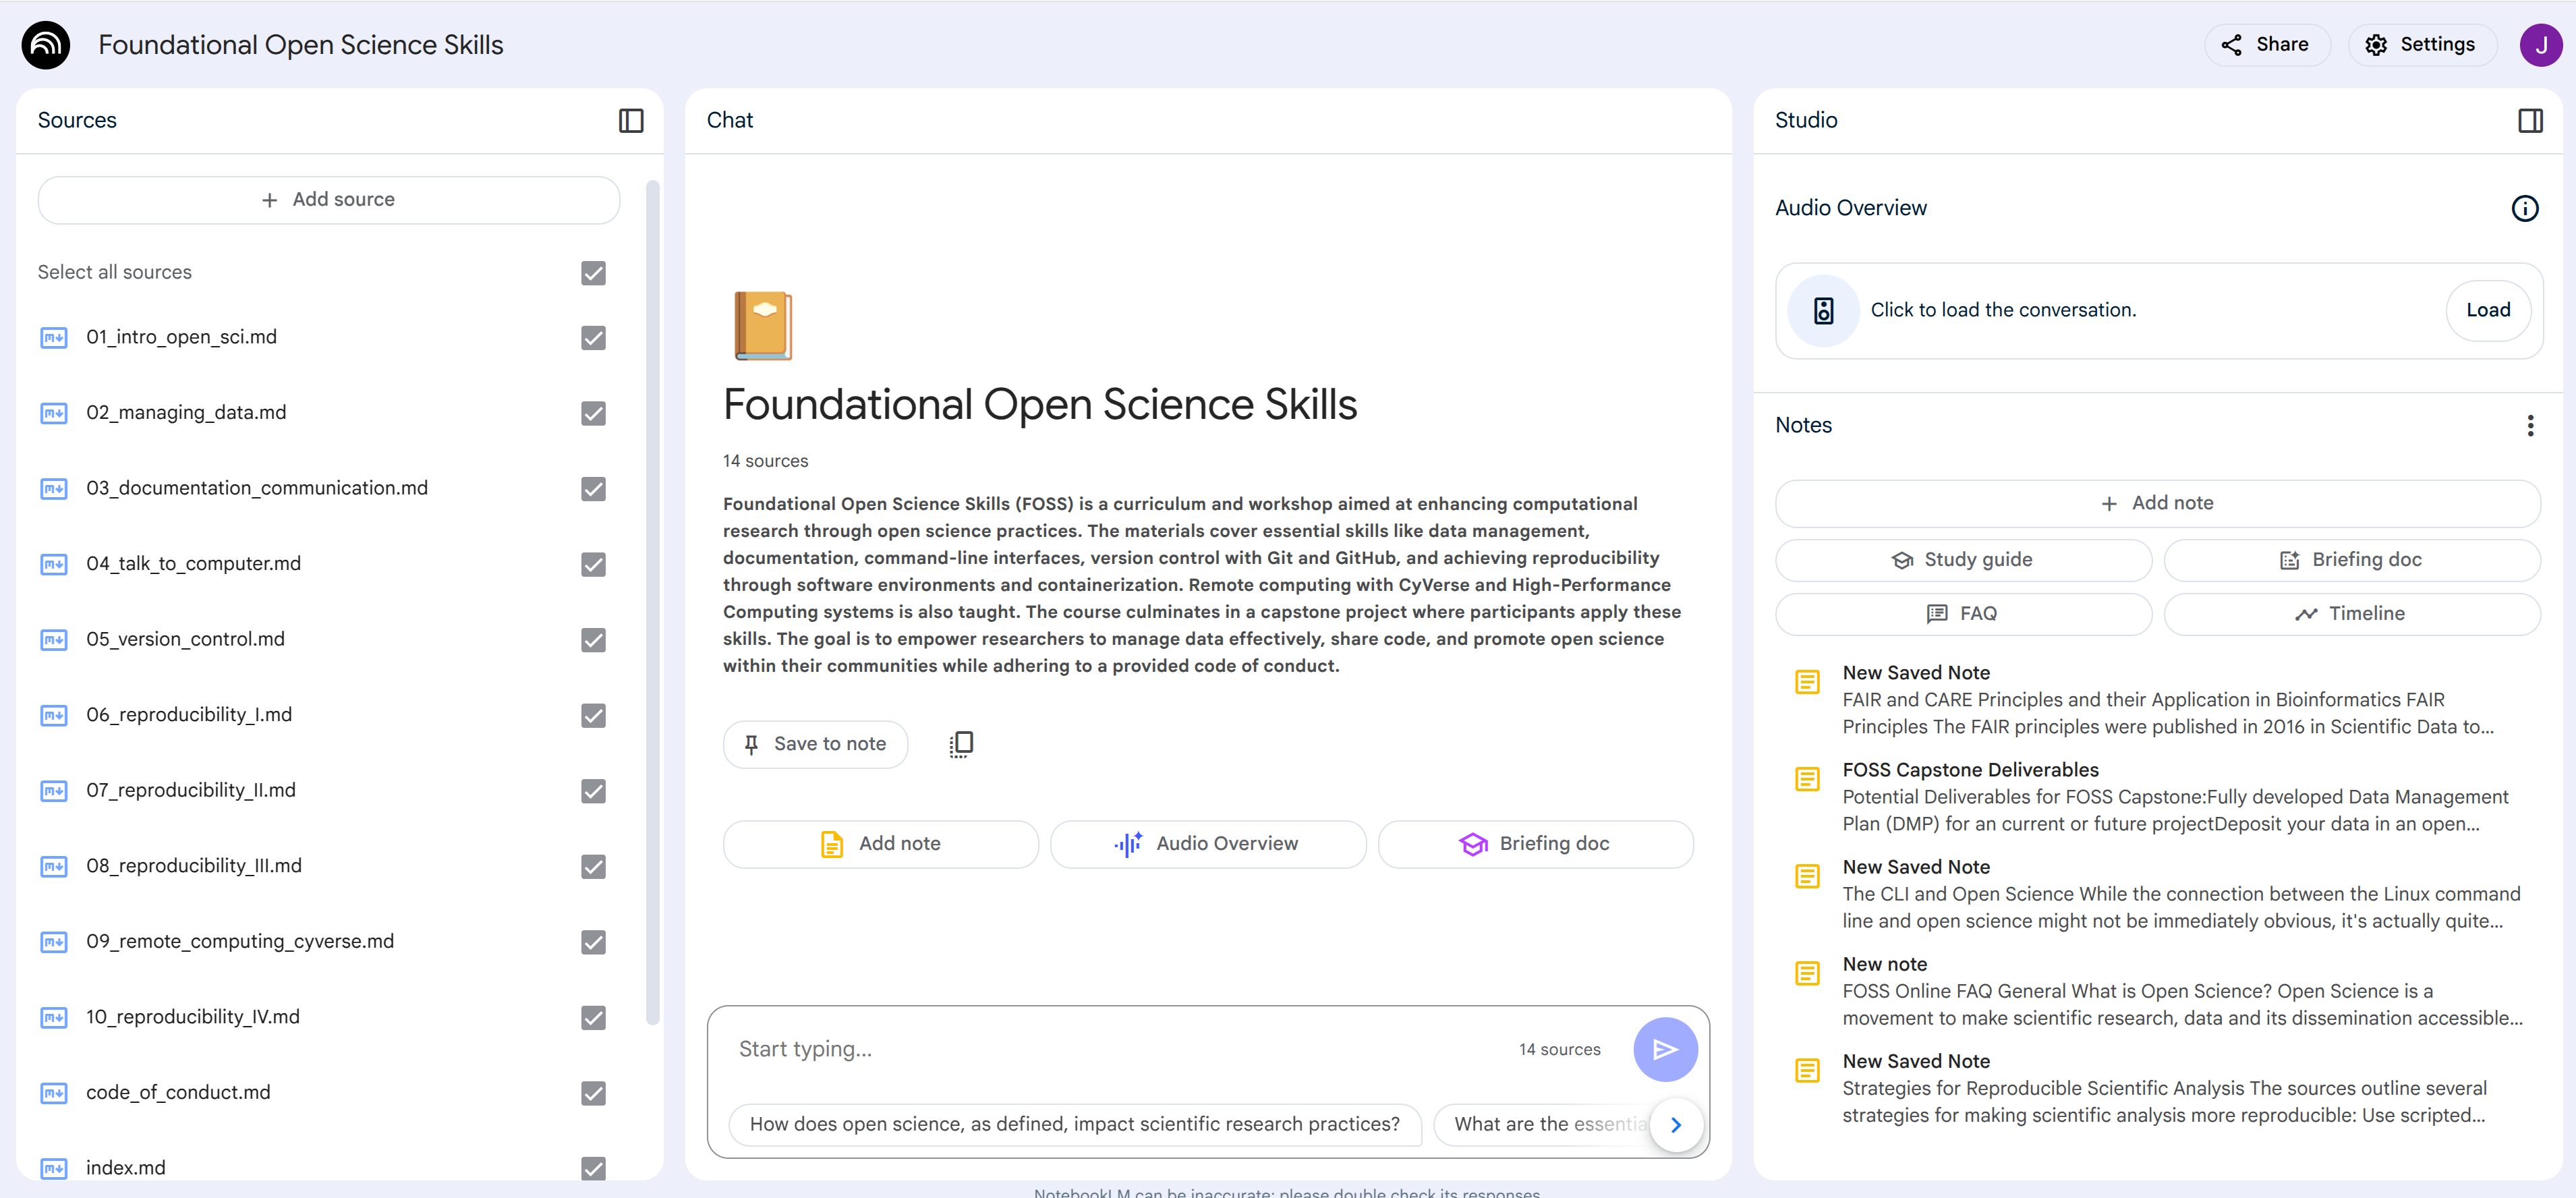Image resolution: width=2576 pixels, height=1198 pixels.
Task: Uncheck the 05_version_control.md source
Action: tap(593, 640)
